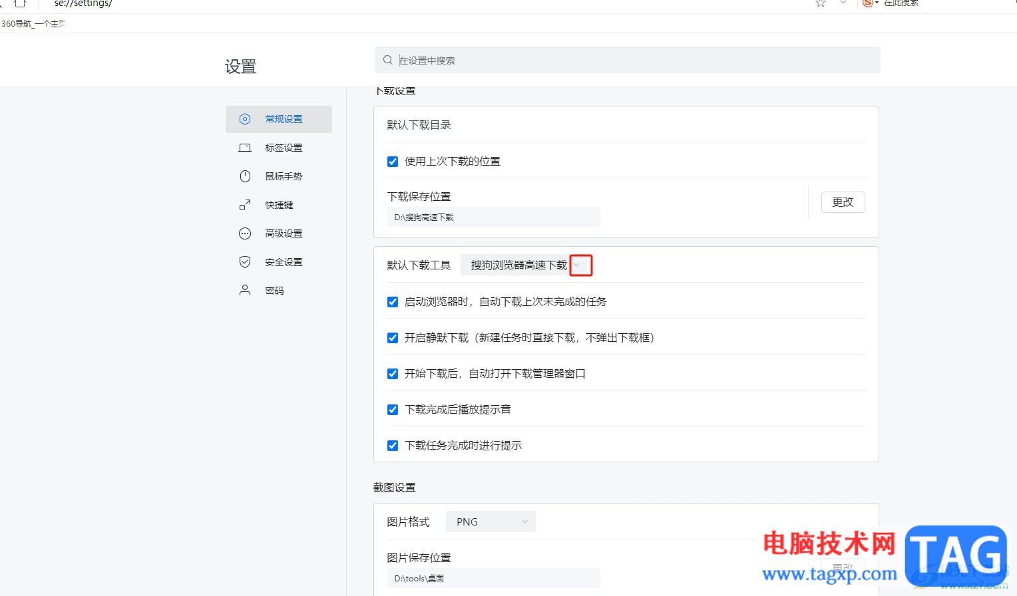This screenshot has width=1017, height=596.
Task: Click the home icon in browser toolbar
Action: click(x=20, y=3)
